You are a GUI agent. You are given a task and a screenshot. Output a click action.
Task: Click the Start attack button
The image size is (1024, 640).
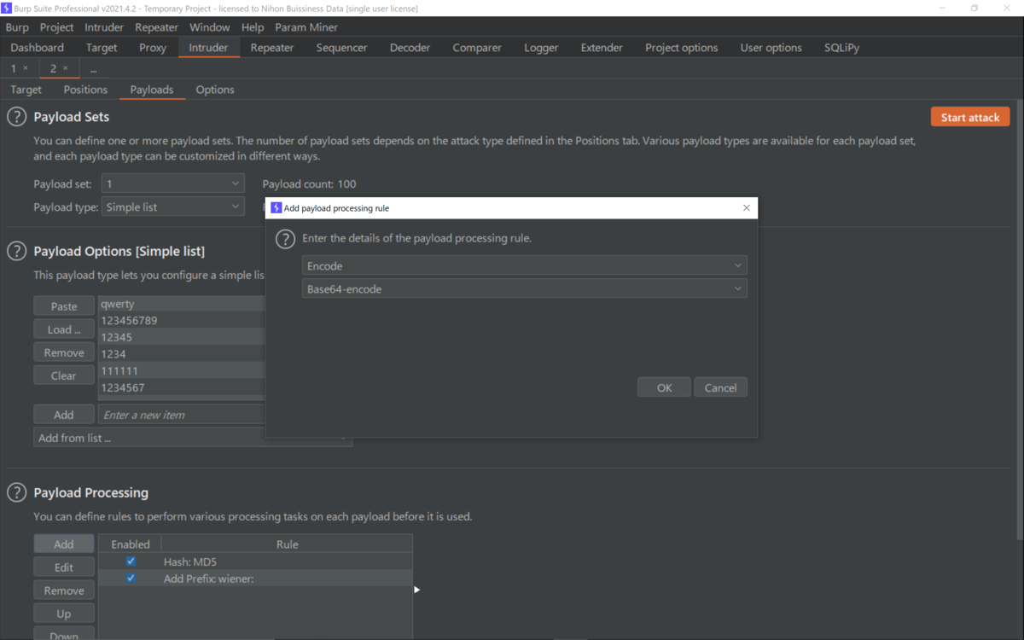tap(970, 117)
